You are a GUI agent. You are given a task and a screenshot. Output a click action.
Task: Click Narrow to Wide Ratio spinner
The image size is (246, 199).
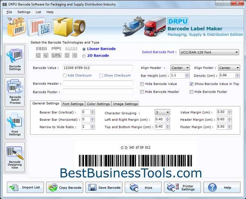coord(92,127)
